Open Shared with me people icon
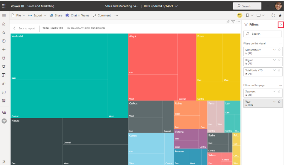This screenshot has width=284, height=165. coord(4,83)
